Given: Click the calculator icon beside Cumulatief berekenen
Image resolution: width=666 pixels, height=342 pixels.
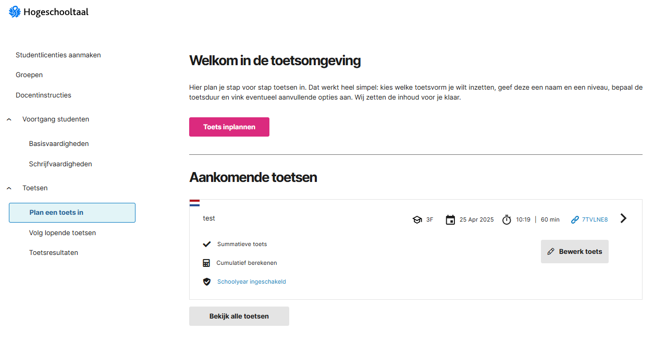Looking at the screenshot, I should pos(206,263).
